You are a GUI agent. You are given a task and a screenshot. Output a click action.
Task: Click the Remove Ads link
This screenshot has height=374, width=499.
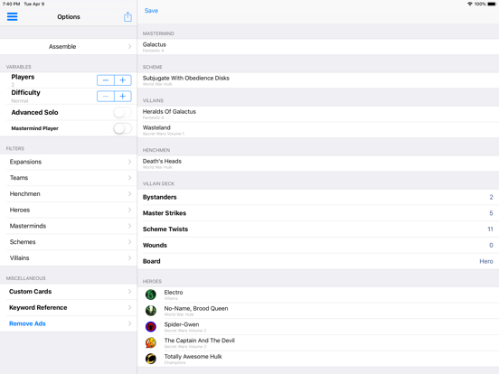(27, 323)
